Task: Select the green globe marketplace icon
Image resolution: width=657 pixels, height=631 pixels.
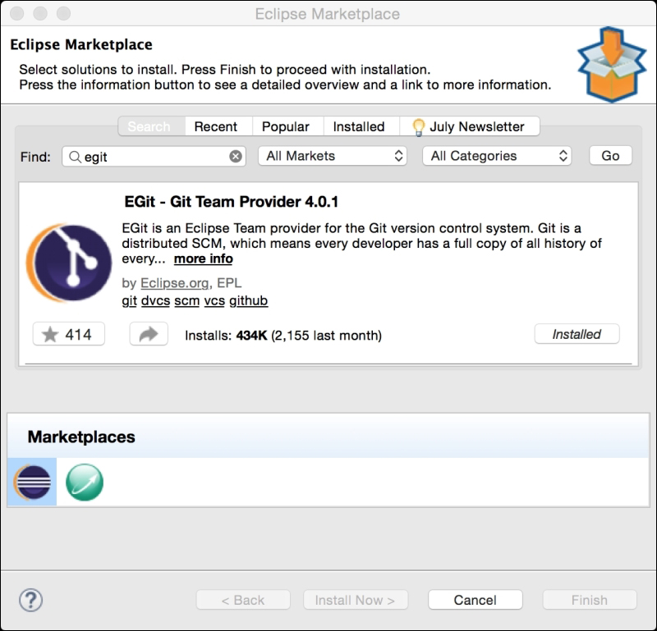Action: [85, 482]
